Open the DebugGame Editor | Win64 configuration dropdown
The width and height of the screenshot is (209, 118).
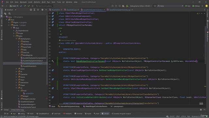click(141, 6)
